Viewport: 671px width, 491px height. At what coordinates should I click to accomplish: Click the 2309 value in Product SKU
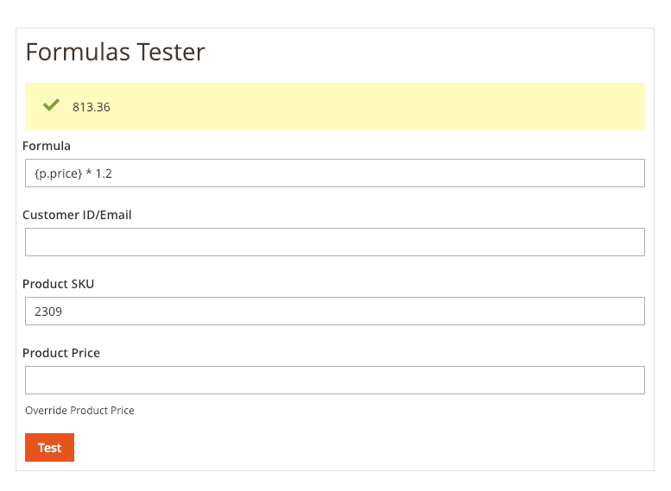tap(48, 312)
